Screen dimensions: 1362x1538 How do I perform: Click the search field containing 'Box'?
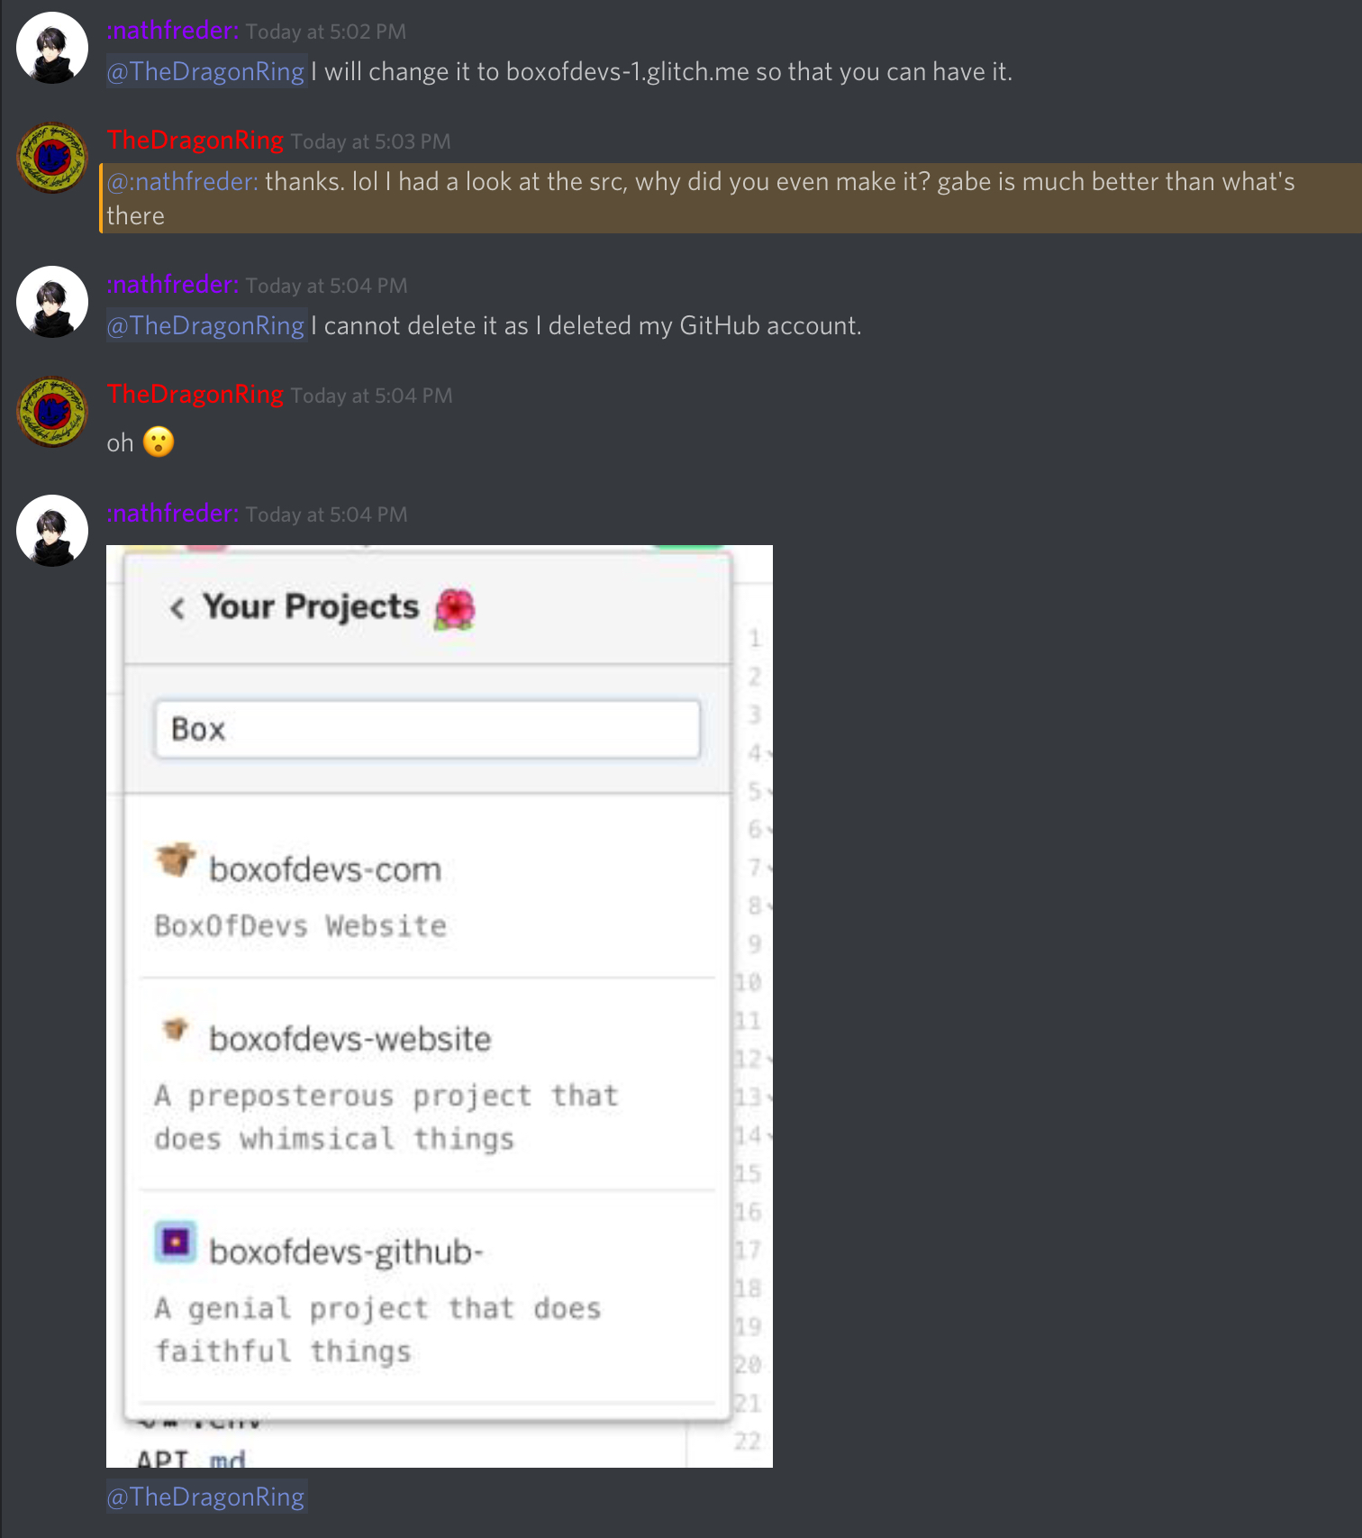click(x=427, y=729)
